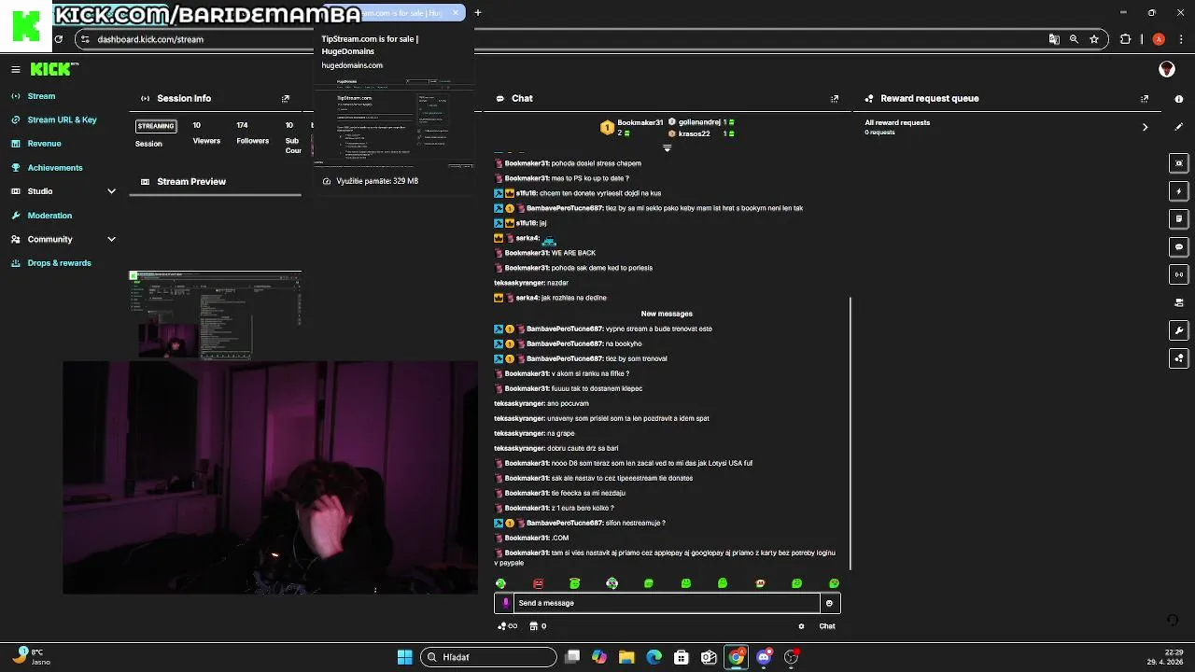
Task: Click the zoom magnifier in address bar
Action: (1074, 39)
